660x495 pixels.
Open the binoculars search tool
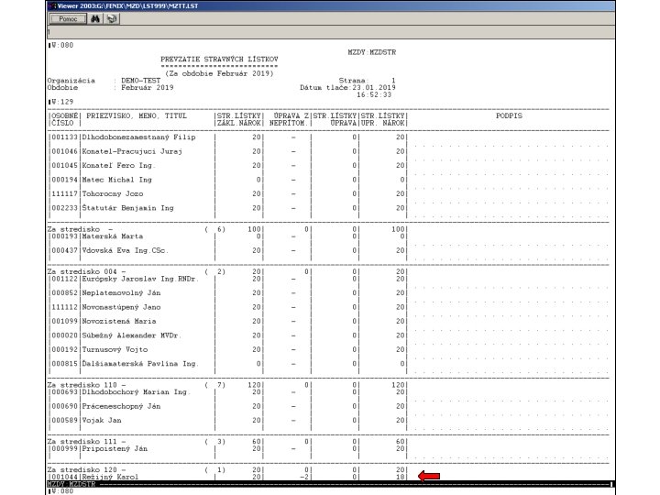click(95, 19)
